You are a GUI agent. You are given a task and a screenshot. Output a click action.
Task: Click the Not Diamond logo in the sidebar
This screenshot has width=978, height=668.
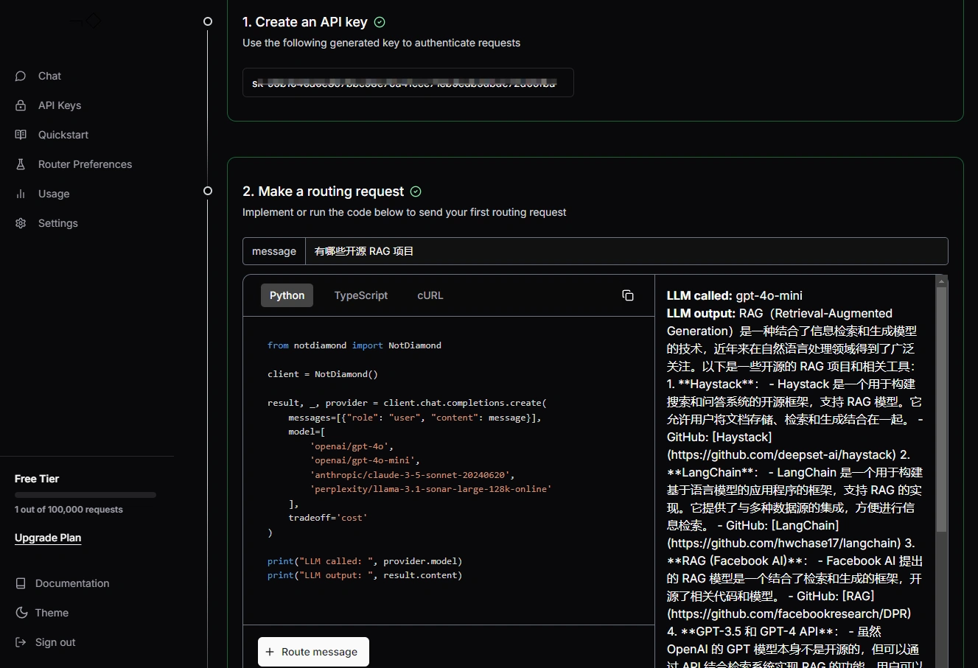(x=86, y=21)
